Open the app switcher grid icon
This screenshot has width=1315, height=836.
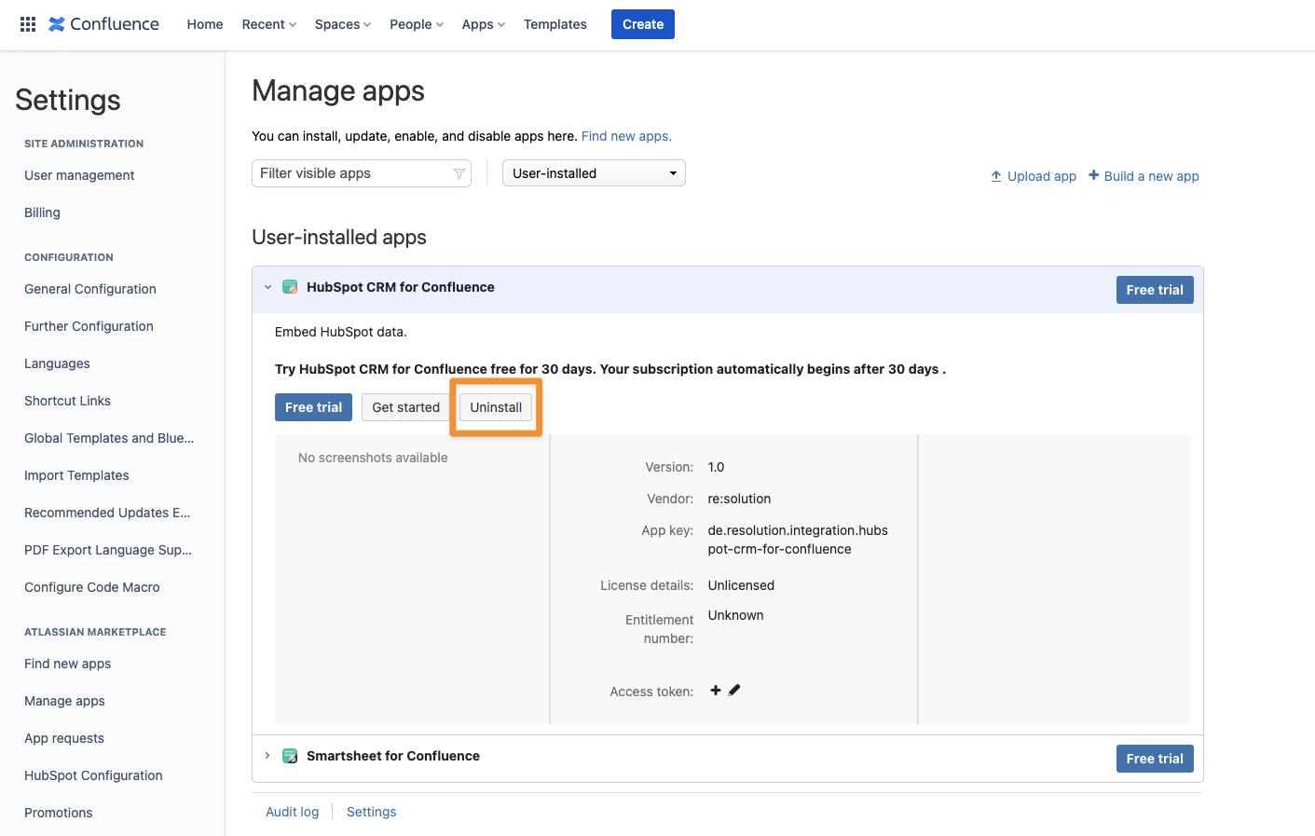(x=28, y=24)
